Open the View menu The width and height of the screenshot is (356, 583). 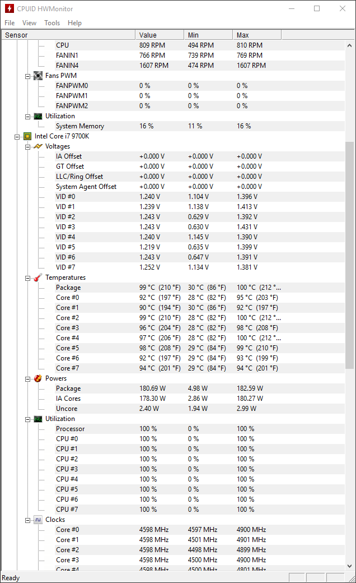click(x=29, y=22)
